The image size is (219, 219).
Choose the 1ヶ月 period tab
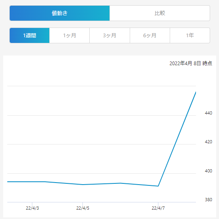coord(69,35)
